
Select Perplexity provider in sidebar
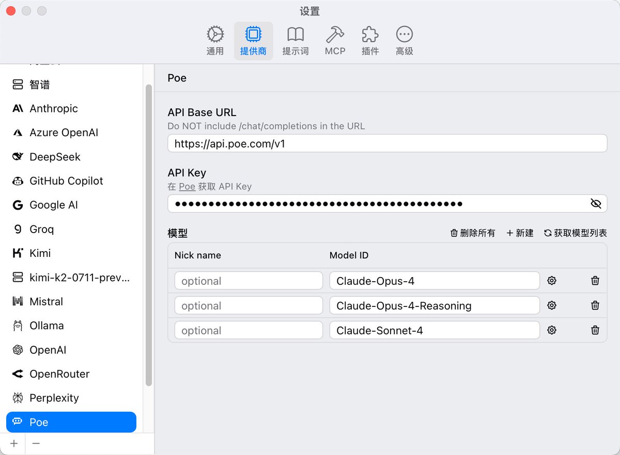tap(71, 398)
